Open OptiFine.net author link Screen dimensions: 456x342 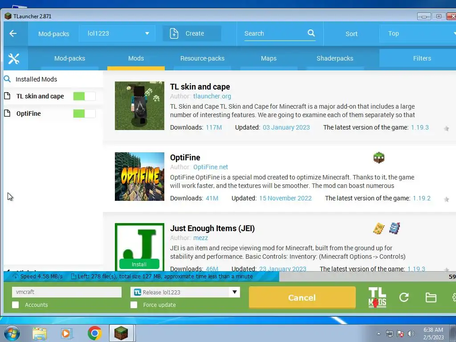(211, 167)
